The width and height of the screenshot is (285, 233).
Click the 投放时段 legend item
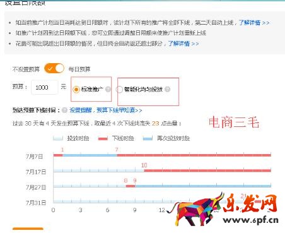pyautogui.click(x=71, y=138)
